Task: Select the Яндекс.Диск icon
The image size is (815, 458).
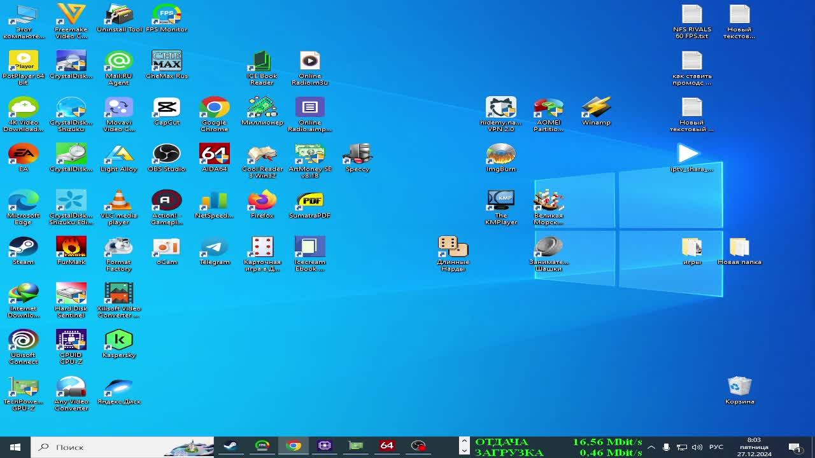Action: (119, 390)
